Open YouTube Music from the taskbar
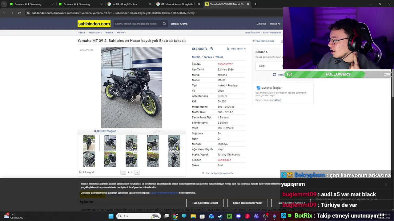Viewport: 394px width, 221px height. (247, 216)
